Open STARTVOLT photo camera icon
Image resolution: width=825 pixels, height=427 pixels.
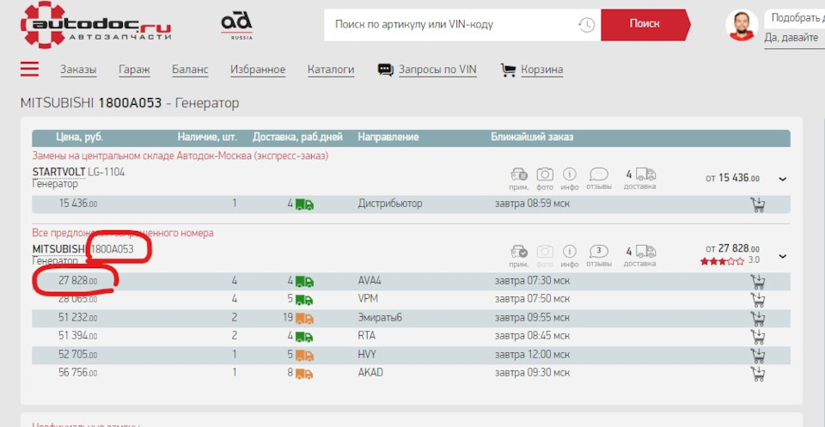545,174
